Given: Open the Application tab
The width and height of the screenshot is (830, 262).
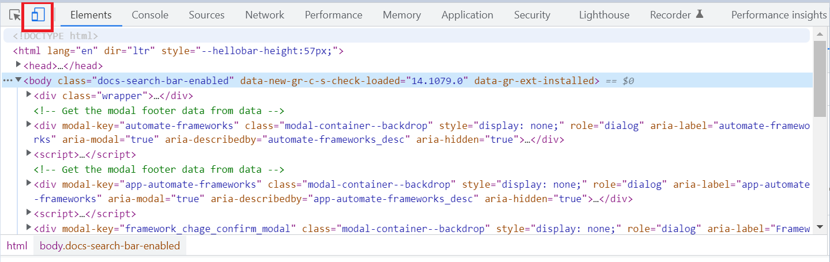Looking at the screenshot, I should pos(467,15).
